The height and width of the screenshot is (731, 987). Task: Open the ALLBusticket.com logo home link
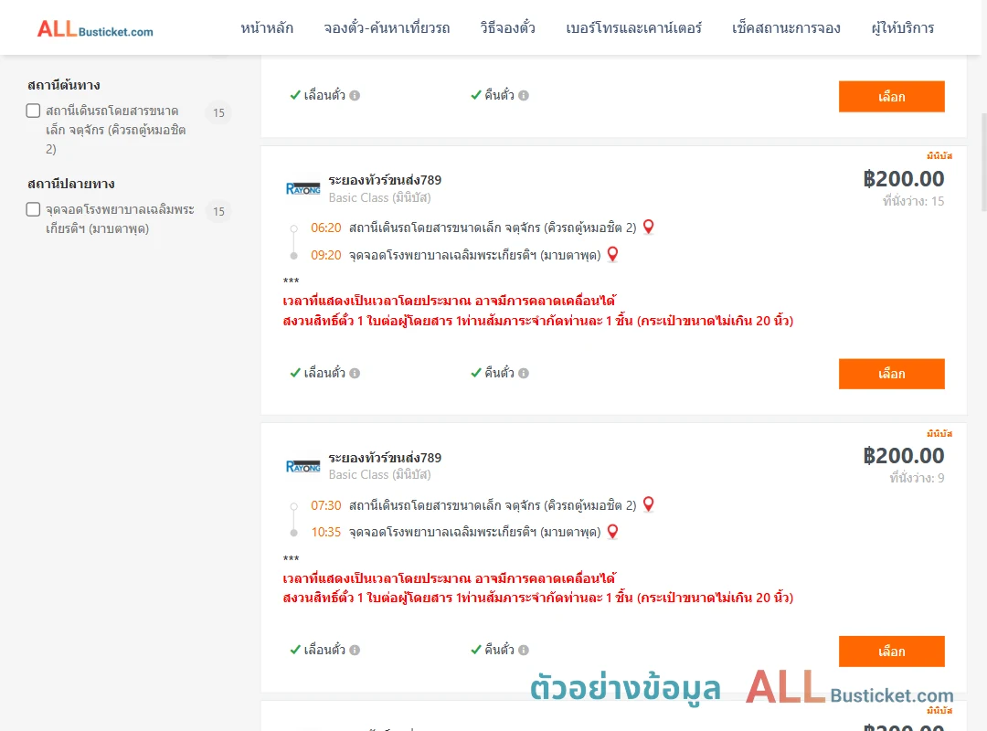click(x=95, y=29)
